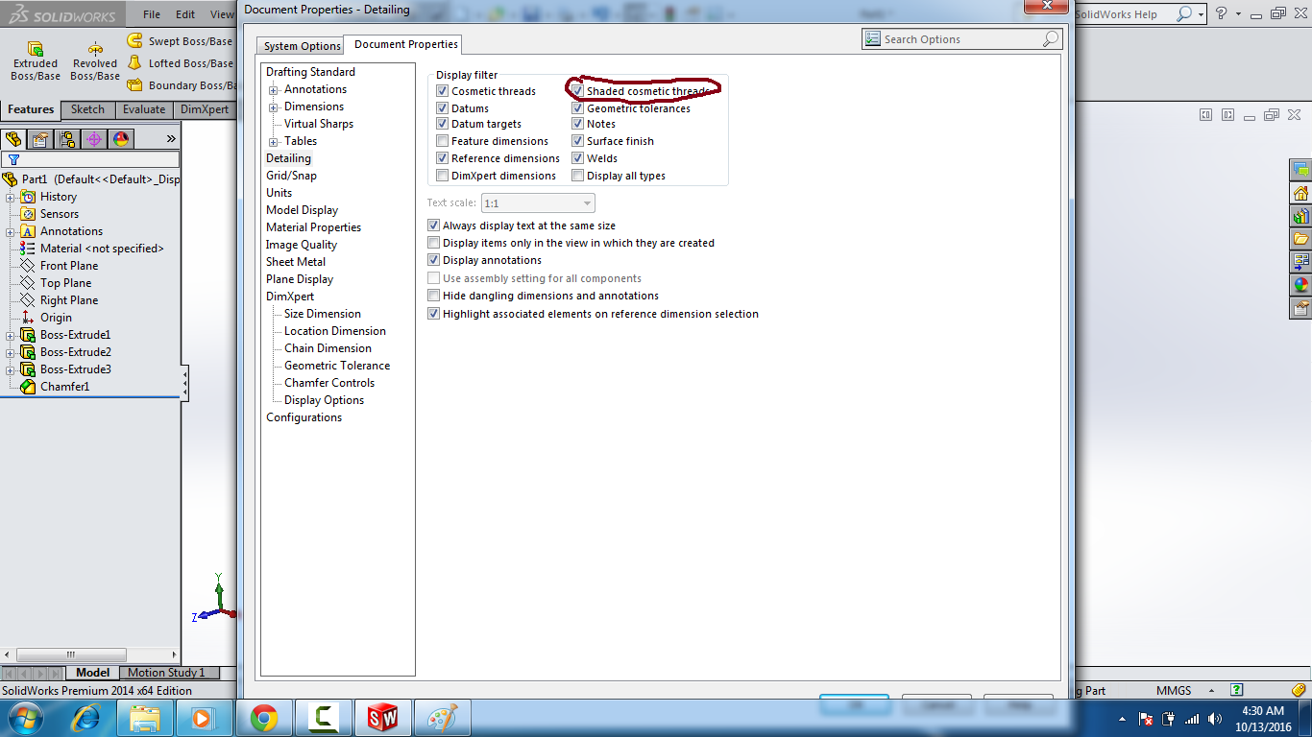Switch to Motion Study 1 tab

(167, 673)
